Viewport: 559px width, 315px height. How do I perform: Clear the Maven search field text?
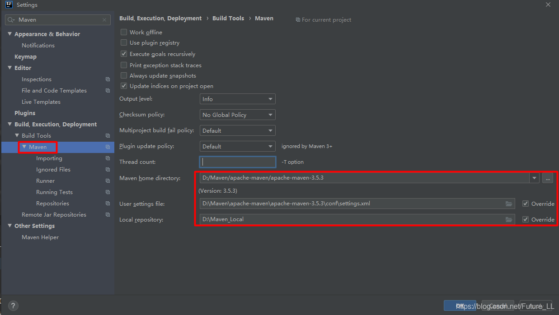[x=104, y=20]
